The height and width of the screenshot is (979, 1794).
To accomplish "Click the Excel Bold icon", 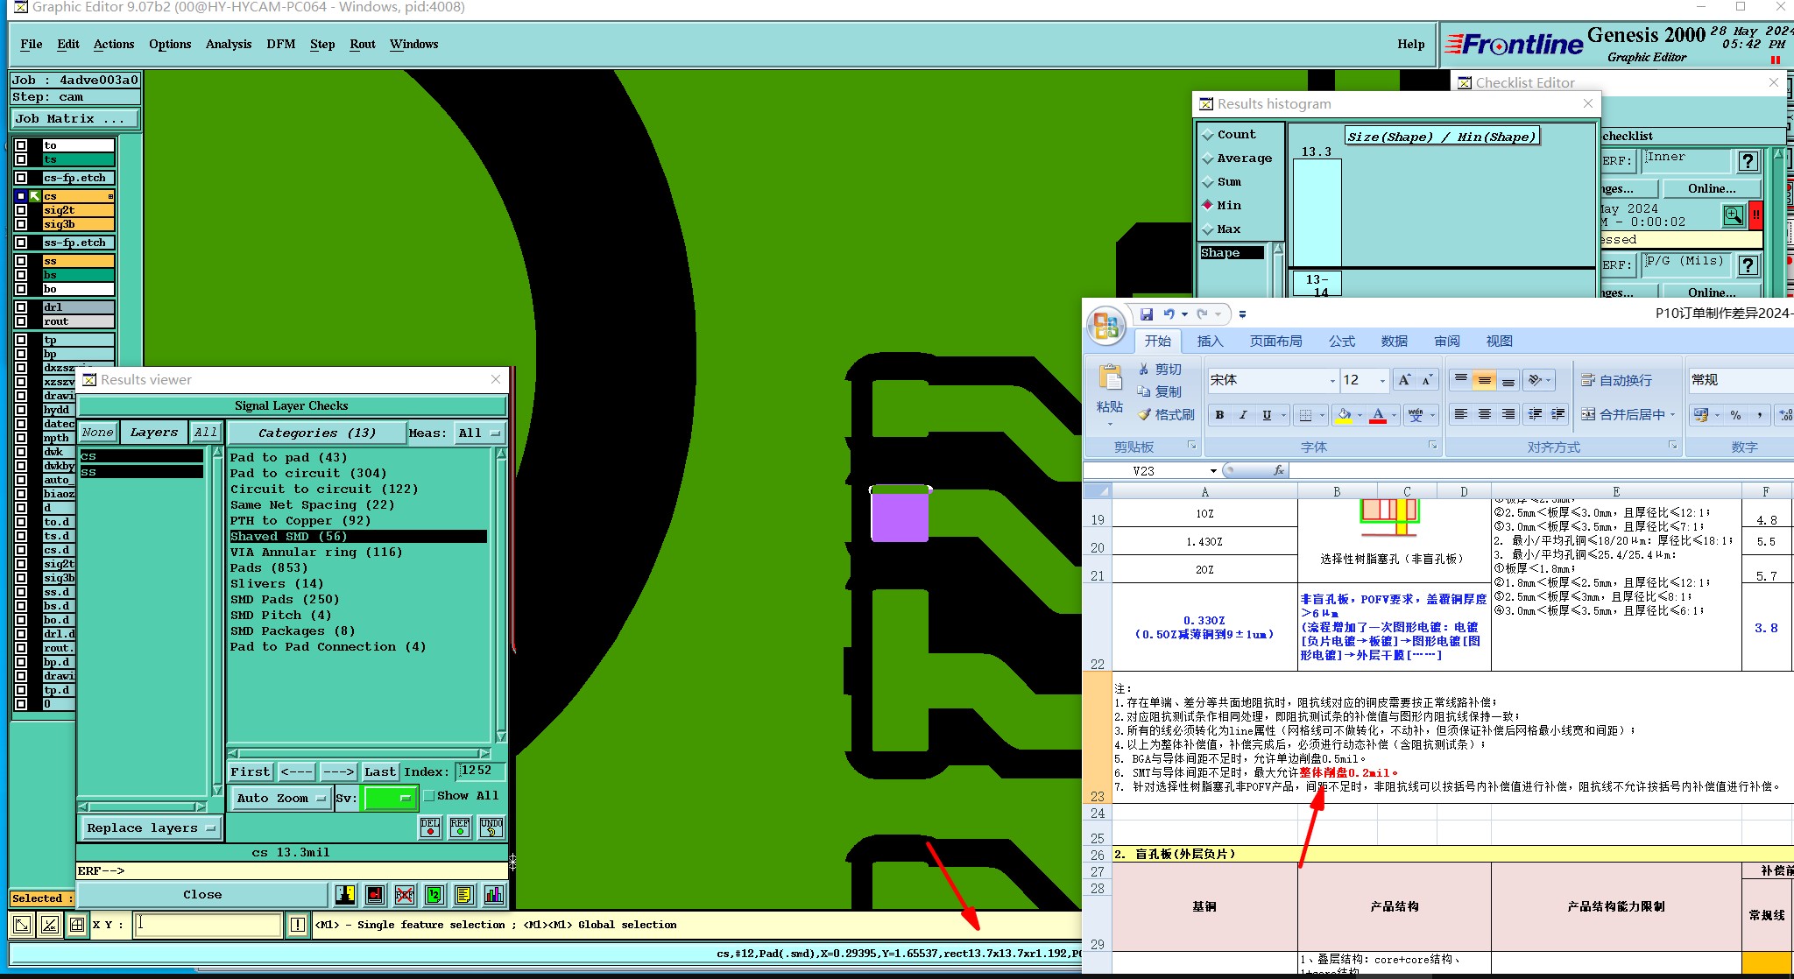I will click(x=1219, y=415).
